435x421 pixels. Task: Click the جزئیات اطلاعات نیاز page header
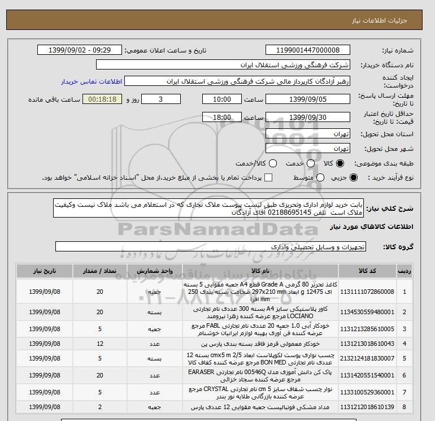coord(379,20)
